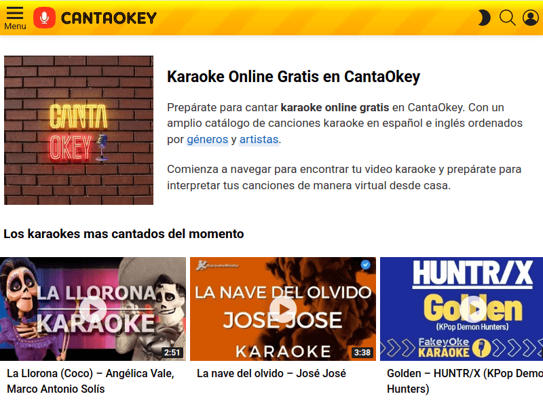
Task: Toggle dark mode with the moon icon
Action: tap(483, 18)
